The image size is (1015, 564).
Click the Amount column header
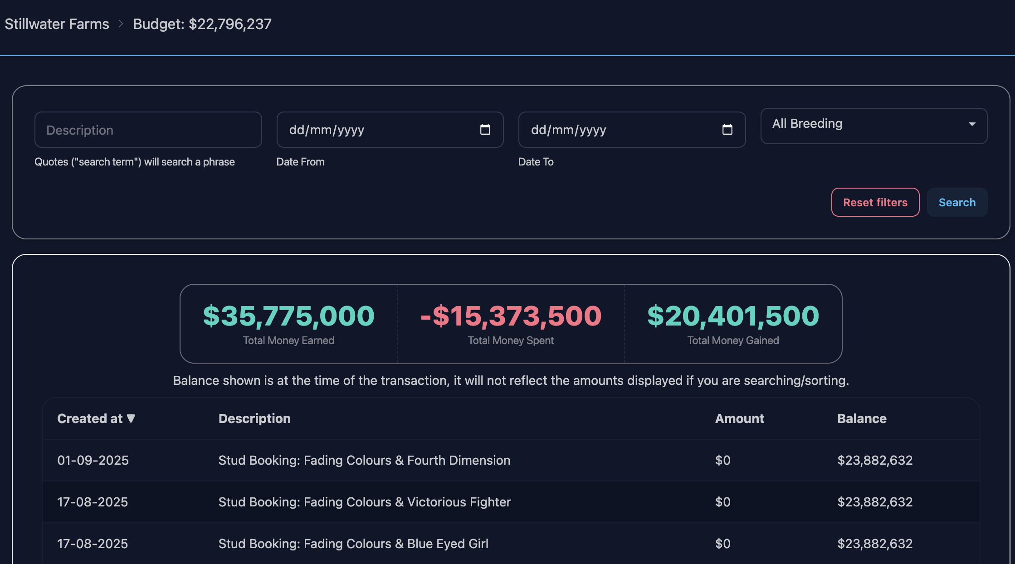click(739, 418)
